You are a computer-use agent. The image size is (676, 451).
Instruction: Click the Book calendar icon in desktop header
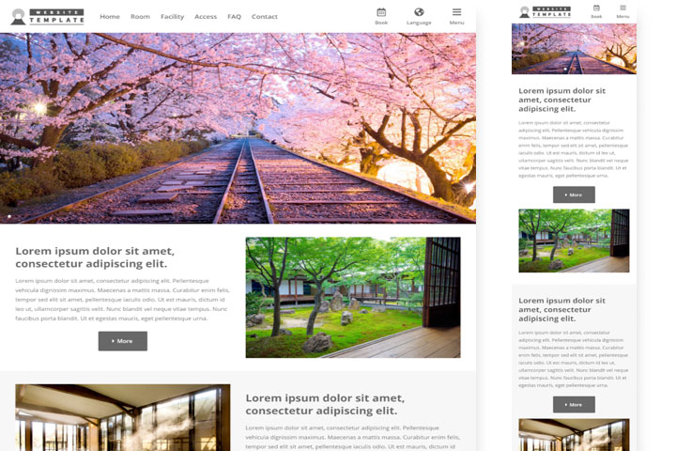pos(381,13)
